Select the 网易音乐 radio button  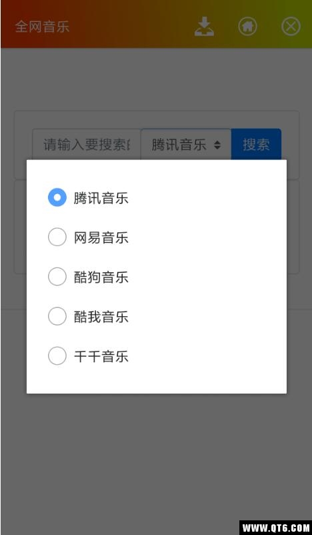click(57, 237)
